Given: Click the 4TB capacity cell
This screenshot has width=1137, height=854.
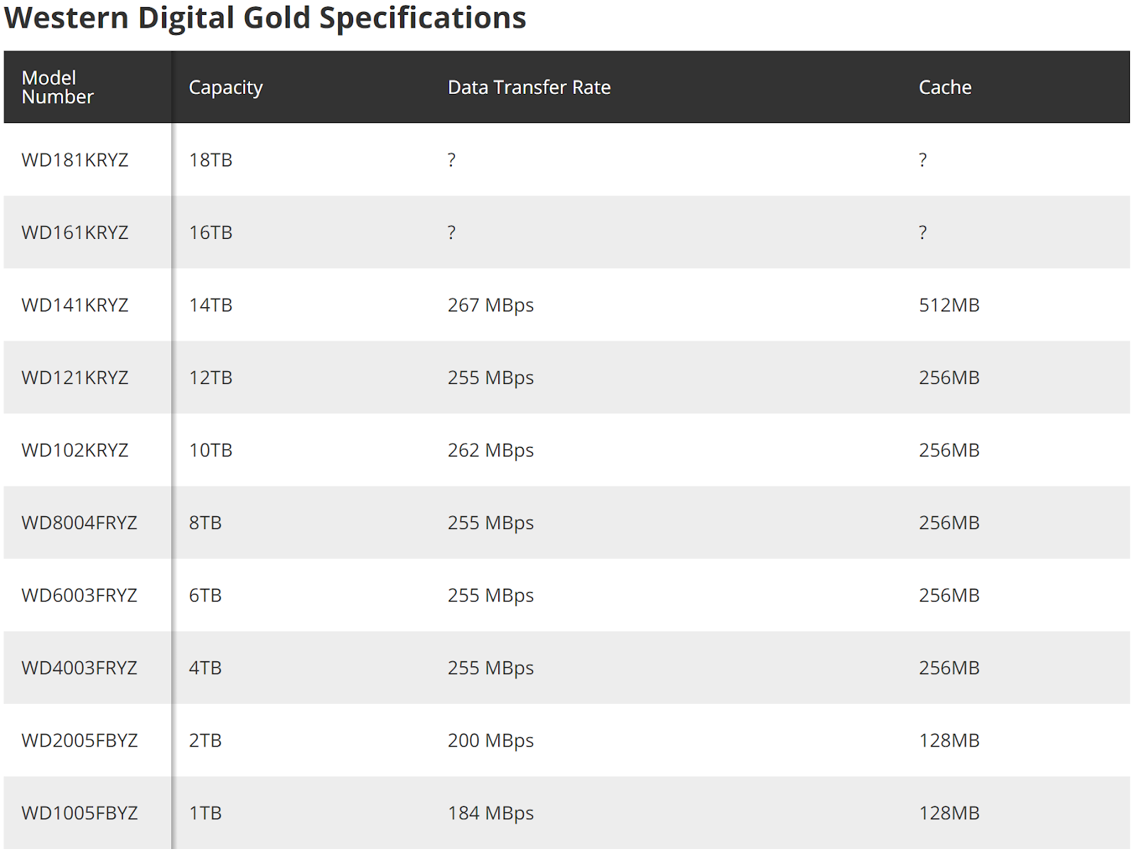Looking at the screenshot, I should [205, 668].
